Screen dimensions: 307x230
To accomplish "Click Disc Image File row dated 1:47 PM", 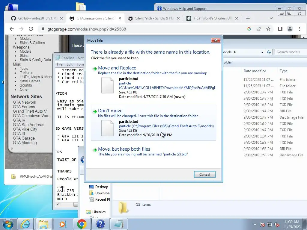I will 273,117.
